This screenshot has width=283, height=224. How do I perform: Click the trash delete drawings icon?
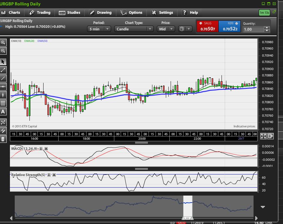(x=3, y=139)
